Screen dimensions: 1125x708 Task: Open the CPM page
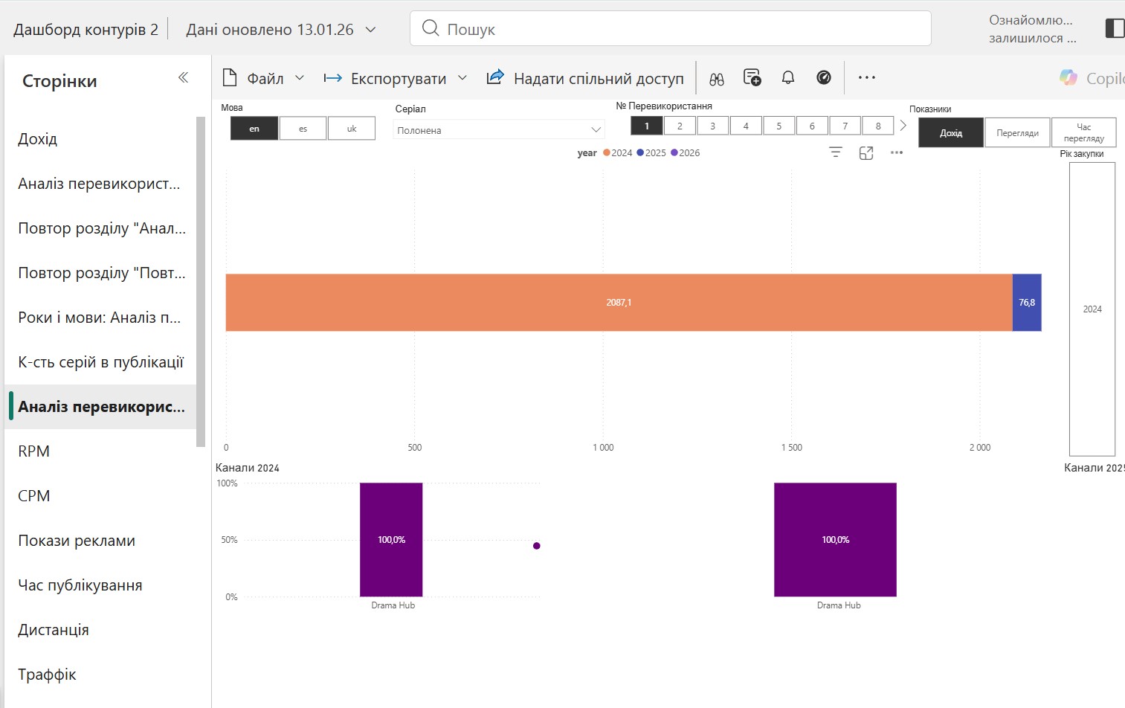100,495
